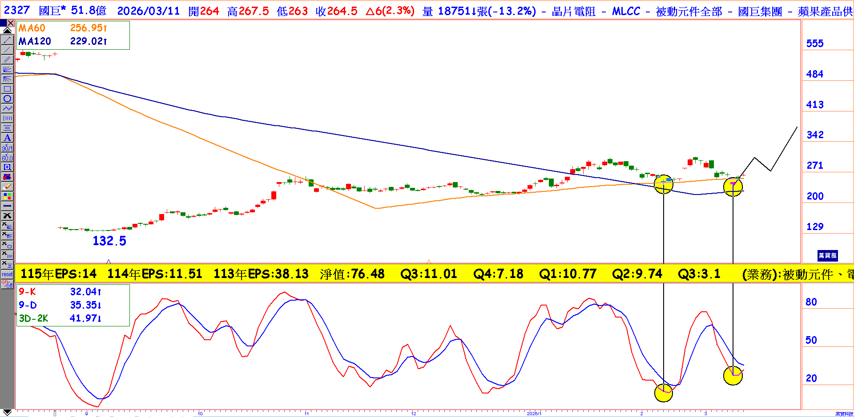Pick the parallel lines drawing tool
This screenshot has width=854, height=417.
click(x=7, y=60)
